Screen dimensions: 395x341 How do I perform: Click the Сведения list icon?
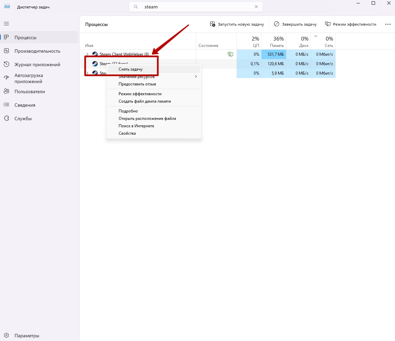click(6, 105)
